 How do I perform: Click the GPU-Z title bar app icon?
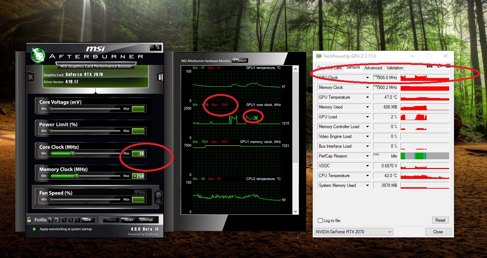(x=319, y=56)
